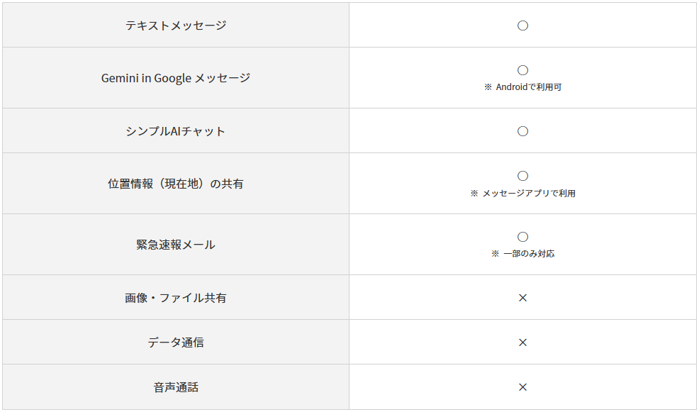Select the 緊急速報メール label cell
The image size is (699, 412).
click(176, 245)
